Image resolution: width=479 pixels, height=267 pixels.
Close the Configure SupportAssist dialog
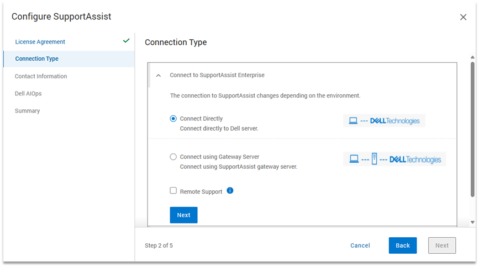tap(463, 17)
